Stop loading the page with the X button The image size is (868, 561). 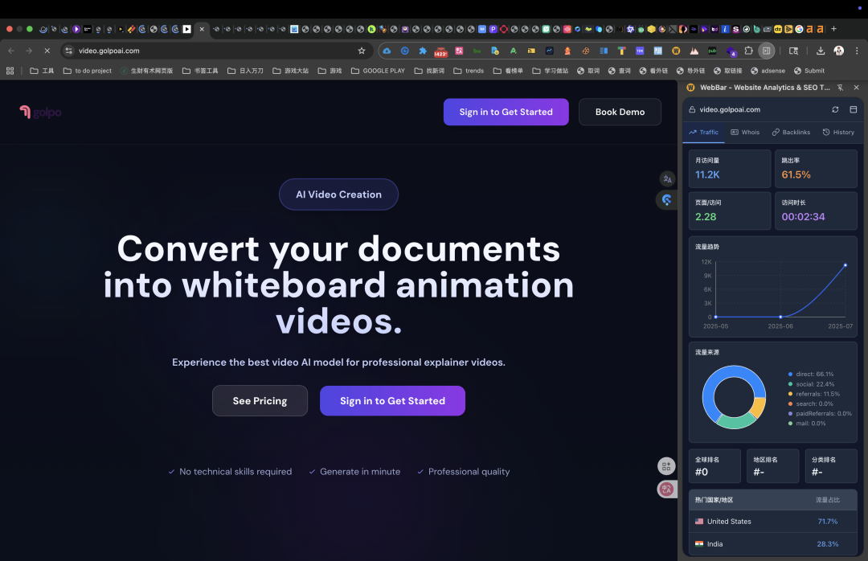coord(47,51)
